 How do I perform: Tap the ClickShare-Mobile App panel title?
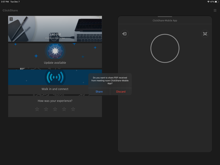pos(165,20)
